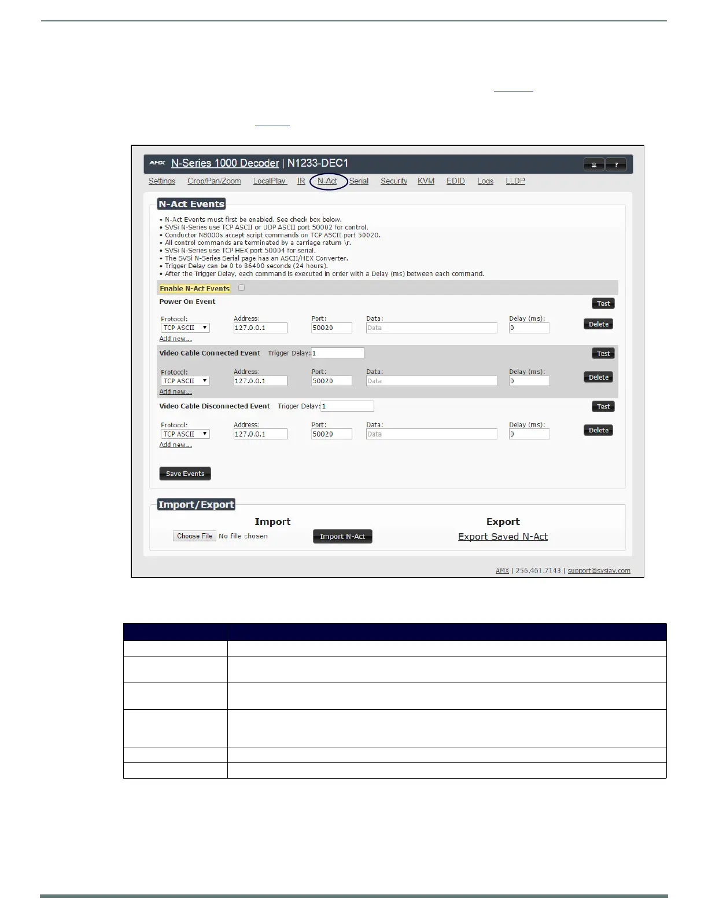Click Import N-Act button
The width and height of the screenshot is (708, 917).
click(x=342, y=537)
